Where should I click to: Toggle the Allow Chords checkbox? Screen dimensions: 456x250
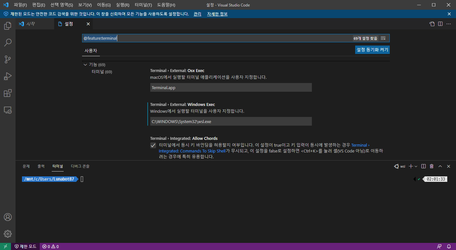[x=153, y=145]
